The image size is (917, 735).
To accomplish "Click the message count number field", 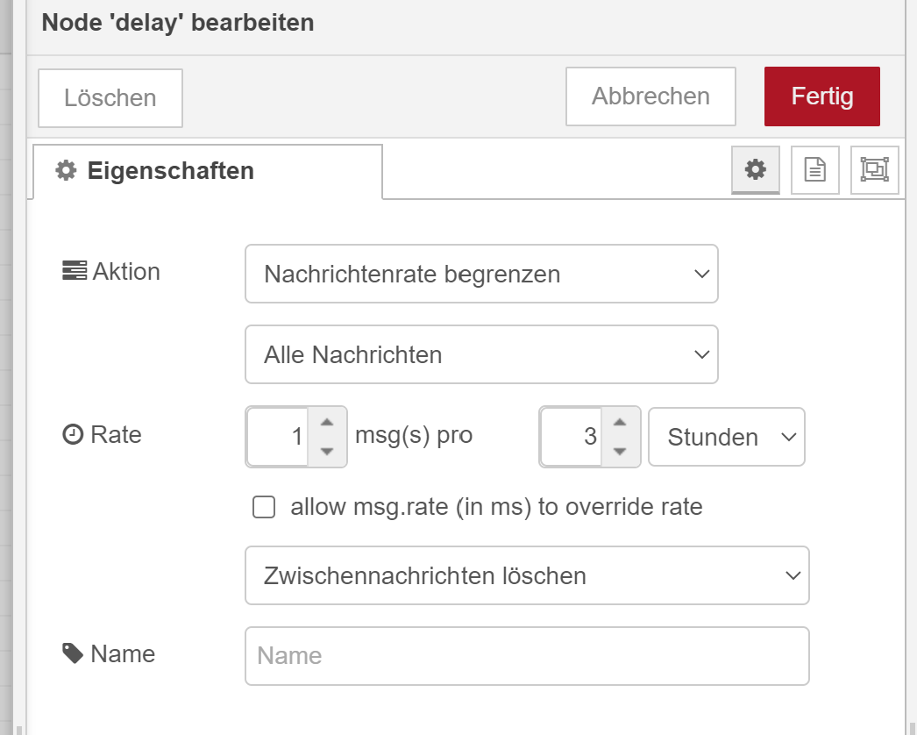I will pos(279,437).
